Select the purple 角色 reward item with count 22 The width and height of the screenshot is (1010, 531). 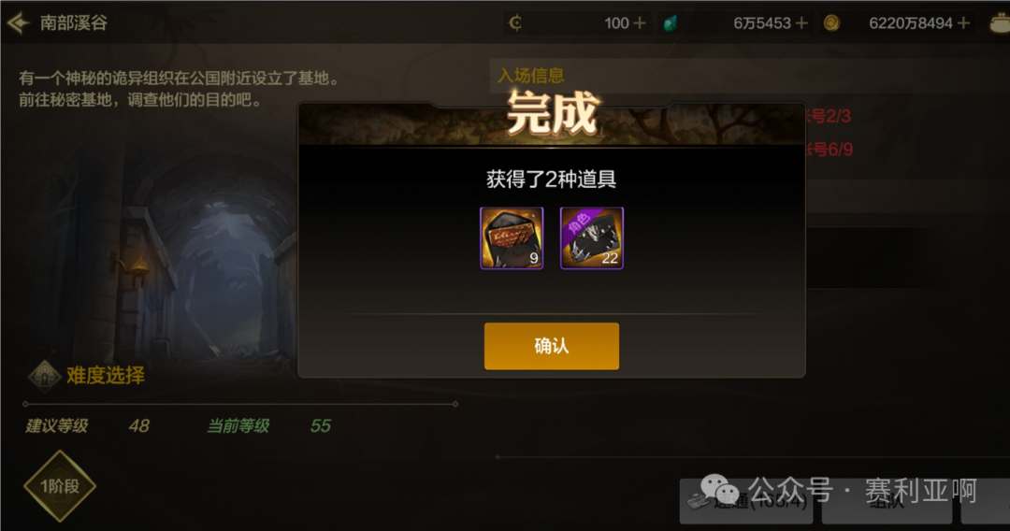pyautogui.click(x=591, y=238)
